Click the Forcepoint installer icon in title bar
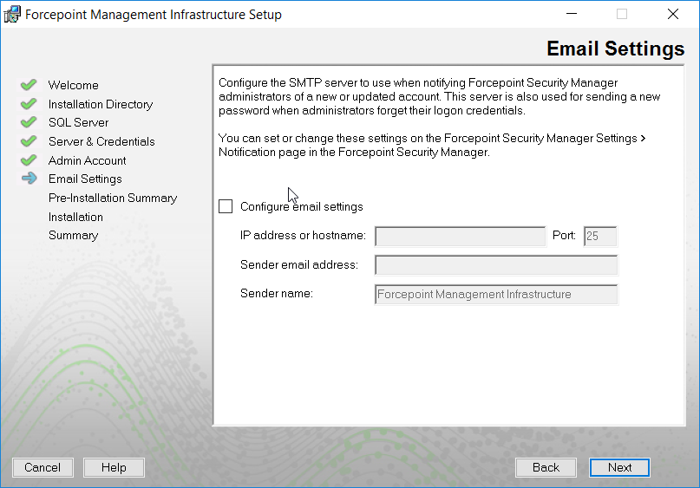The image size is (700, 488). point(12,14)
